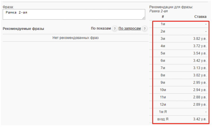
Task: Select the По показам sorting option
Action: (x=101, y=29)
